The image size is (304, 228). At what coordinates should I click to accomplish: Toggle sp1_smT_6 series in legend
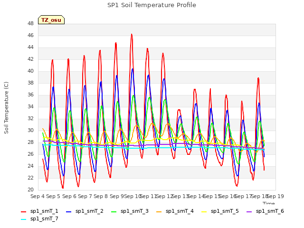click(x=265, y=211)
